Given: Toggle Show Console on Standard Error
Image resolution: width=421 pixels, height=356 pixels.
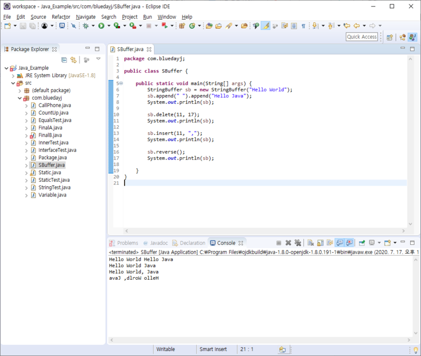Looking at the screenshot, I should tap(349, 243).
